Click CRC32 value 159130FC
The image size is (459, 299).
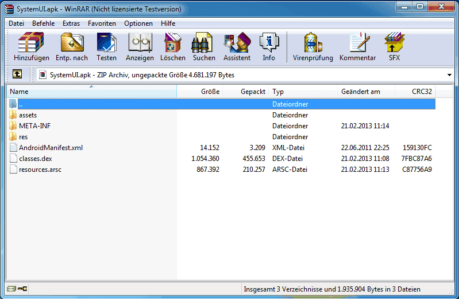417,148
